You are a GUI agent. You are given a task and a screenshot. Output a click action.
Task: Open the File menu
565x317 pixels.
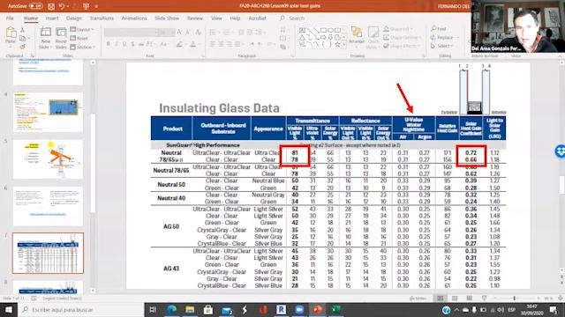(10, 18)
